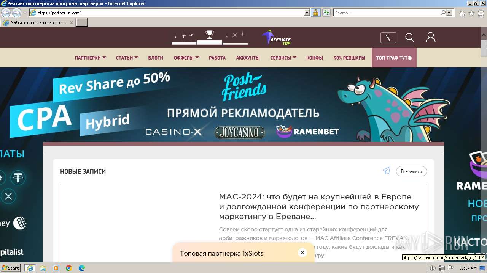Click the security lock icon in address bar

[315, 13]
